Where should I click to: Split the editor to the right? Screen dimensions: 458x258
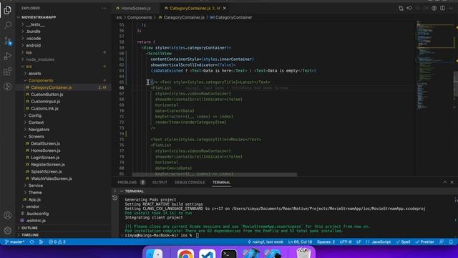click(442, 8)
